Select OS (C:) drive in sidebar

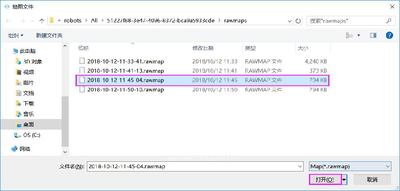tap(31, 135)
